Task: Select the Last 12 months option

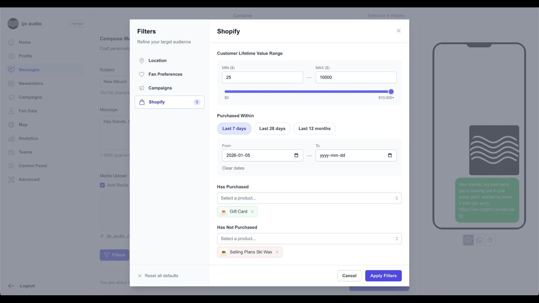Action: [314, 128]
